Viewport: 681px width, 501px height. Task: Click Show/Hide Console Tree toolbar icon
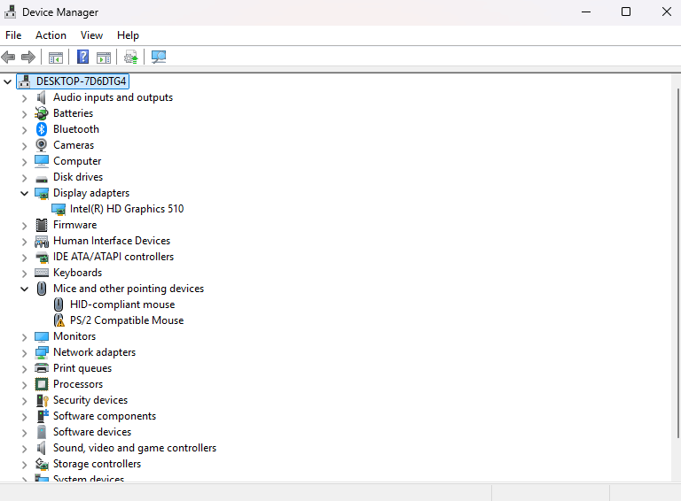(56, 58)
